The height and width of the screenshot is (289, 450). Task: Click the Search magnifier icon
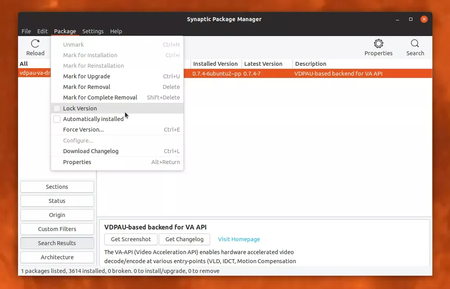pos(415,44)
